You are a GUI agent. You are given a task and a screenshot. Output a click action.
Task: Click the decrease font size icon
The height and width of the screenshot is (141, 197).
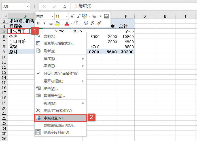(78, 16)
